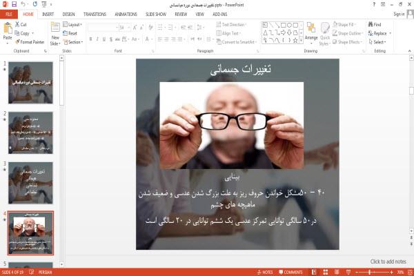Open the Shape Fill color menu

344,25
